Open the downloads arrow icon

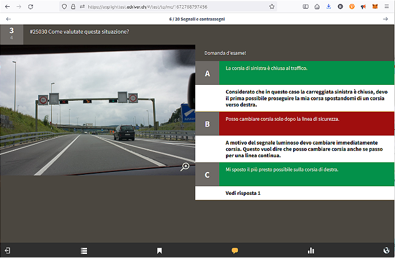(328, 7)
